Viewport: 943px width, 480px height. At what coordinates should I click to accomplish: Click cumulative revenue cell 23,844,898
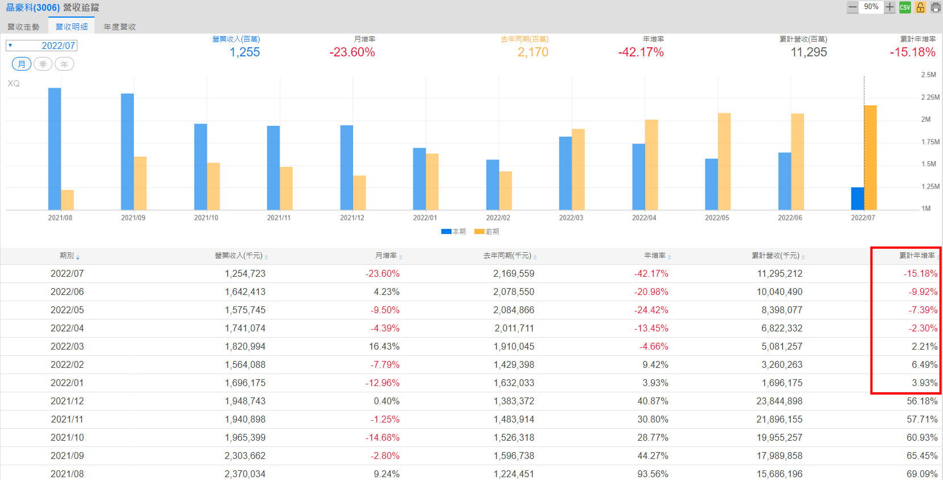coord(780,401)
